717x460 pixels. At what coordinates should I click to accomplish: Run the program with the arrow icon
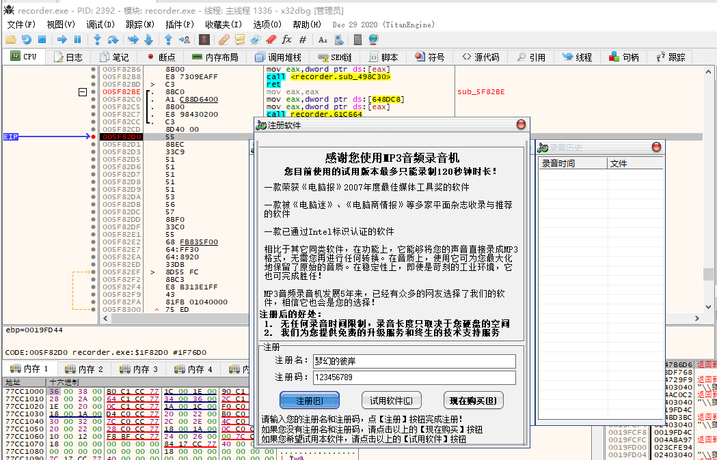(x=62, y=40)
